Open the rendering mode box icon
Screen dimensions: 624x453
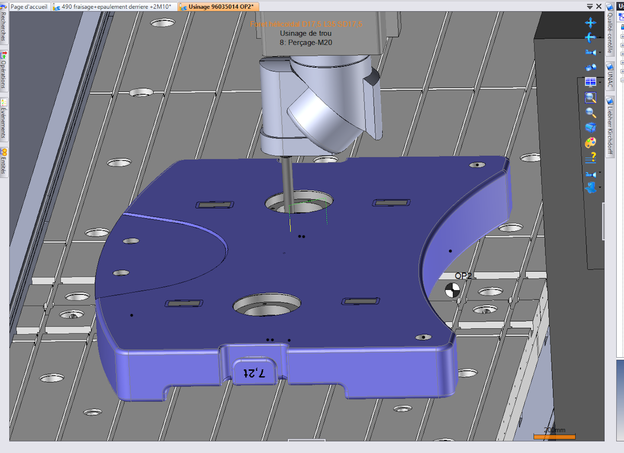pos(591,127)
